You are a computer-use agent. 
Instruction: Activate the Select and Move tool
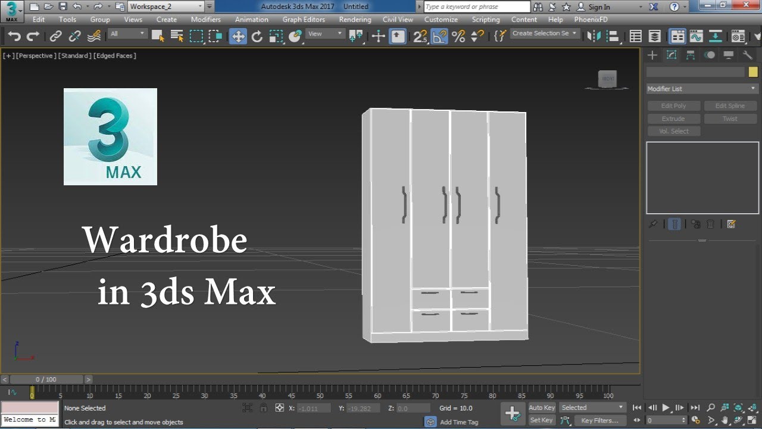pos(238,36)
